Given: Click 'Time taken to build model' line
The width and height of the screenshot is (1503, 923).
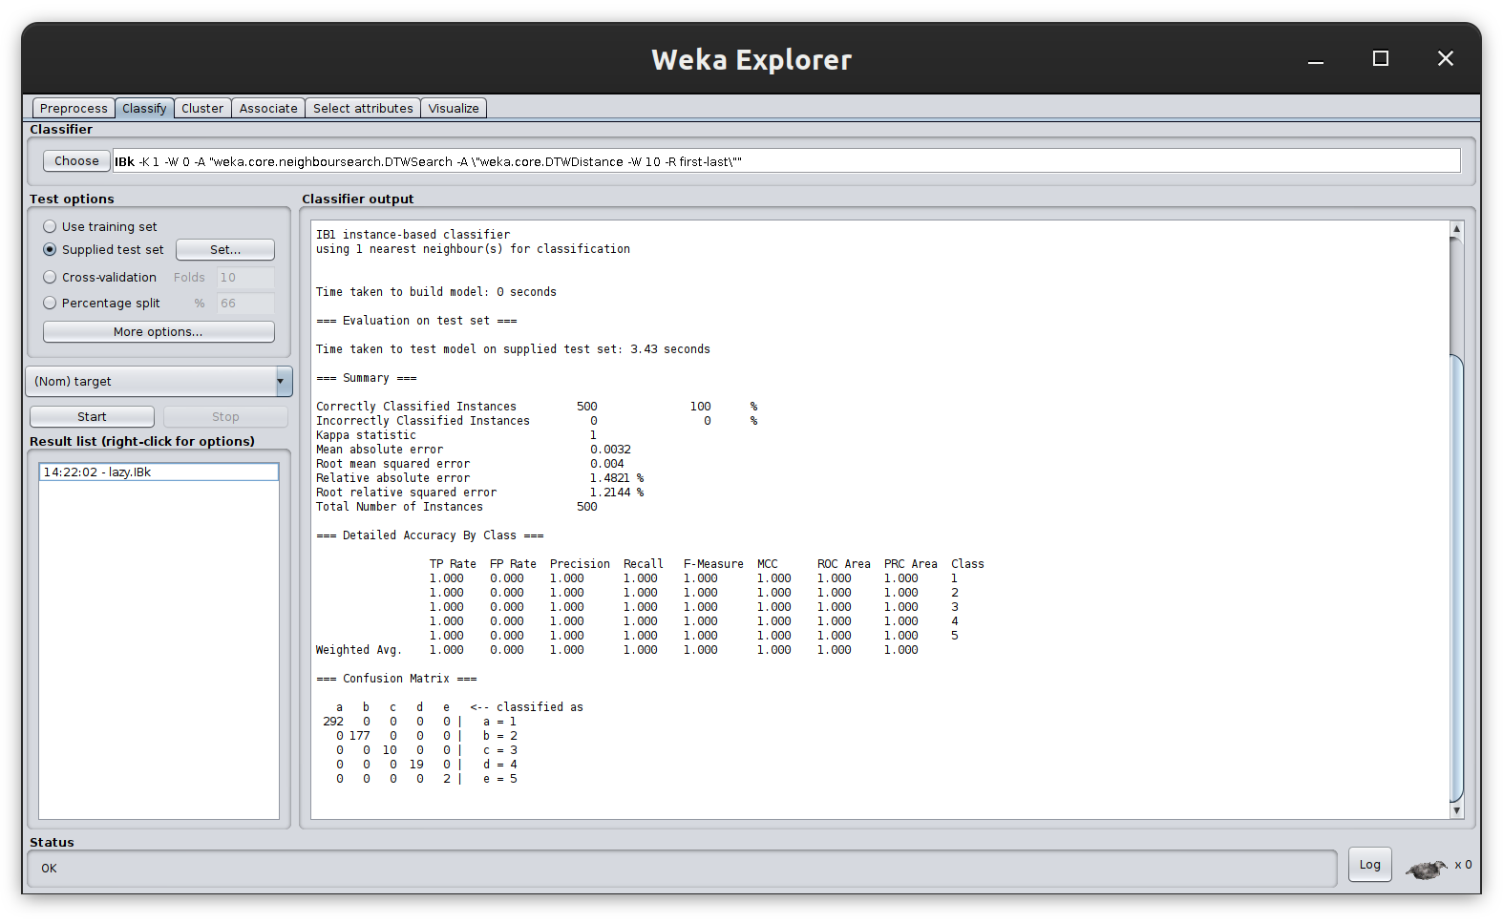Looking at the screenshot, I should [436, 292].
